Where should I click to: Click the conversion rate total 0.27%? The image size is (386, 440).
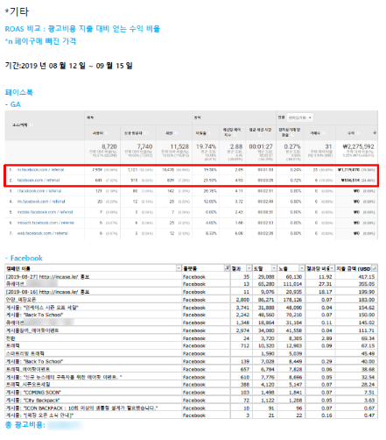pos(293,146)
